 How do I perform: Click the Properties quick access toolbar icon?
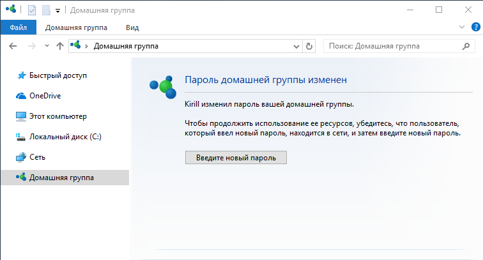point(32,10)
